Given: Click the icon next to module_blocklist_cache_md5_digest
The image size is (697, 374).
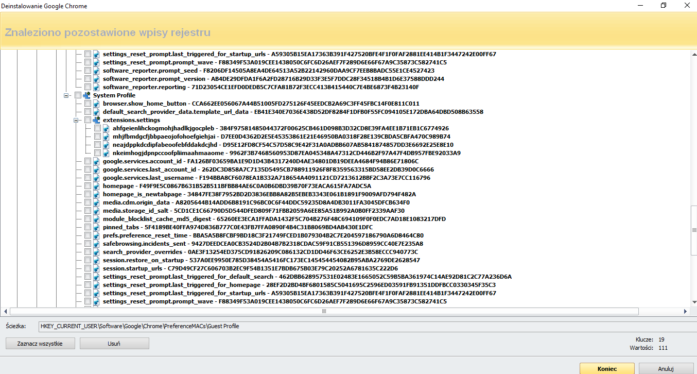Looking at the screenshot, I should tap(96, 219).
